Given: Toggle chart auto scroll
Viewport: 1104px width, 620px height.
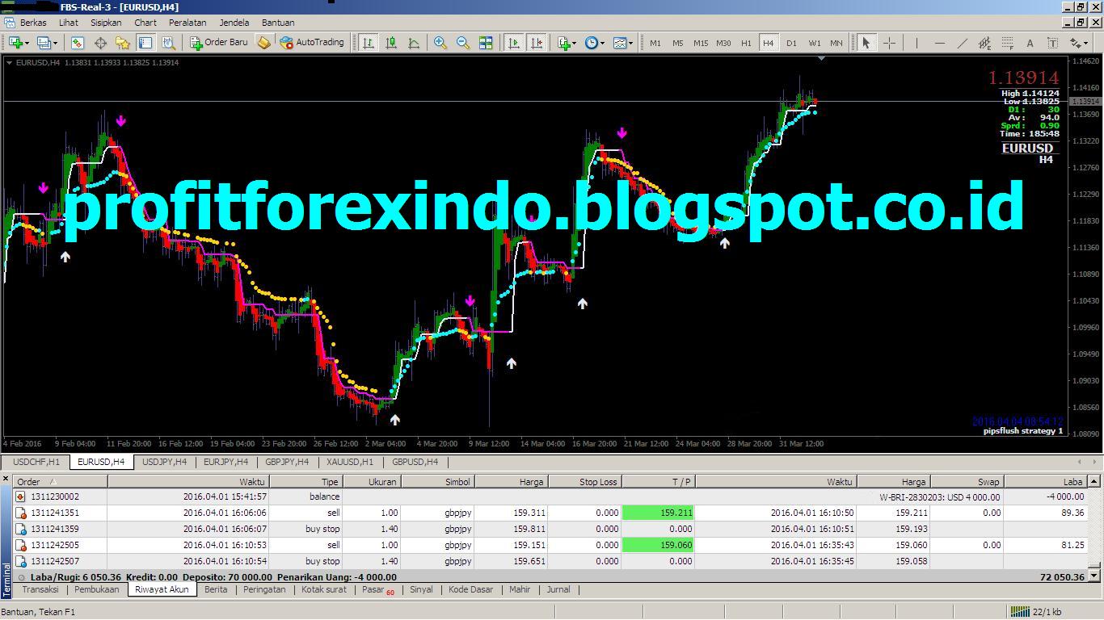Looking at the screenshot, I should (x=513, y=43).
